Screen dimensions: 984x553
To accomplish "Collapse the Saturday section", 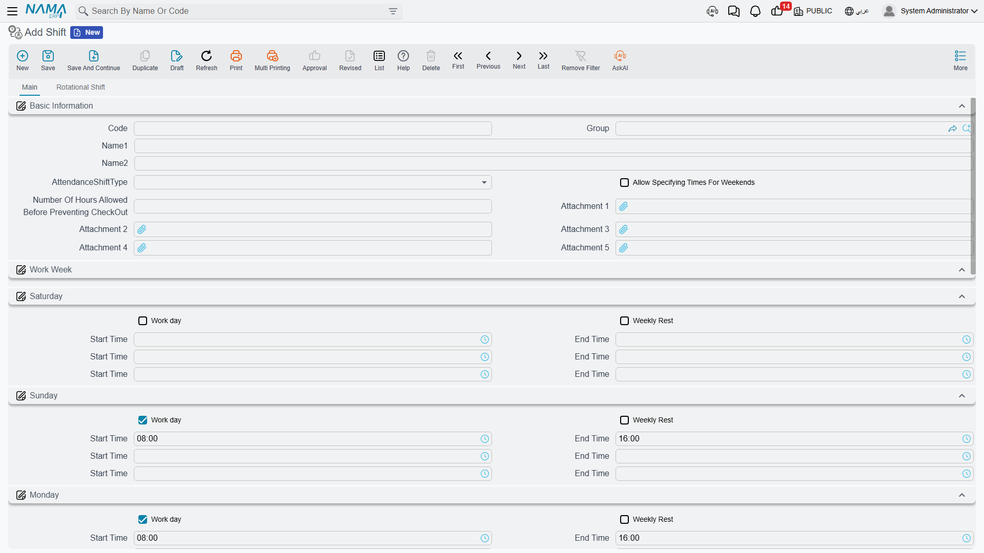I will pyautogui.click(x=961, y=296).
